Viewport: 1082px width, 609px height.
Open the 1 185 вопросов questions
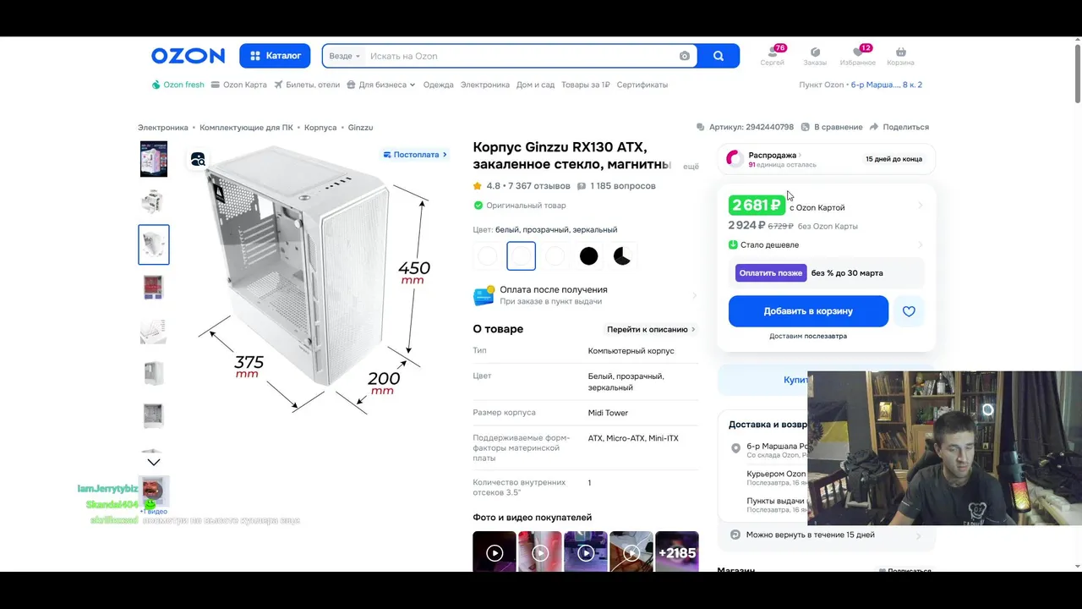(x=616, y=186)
